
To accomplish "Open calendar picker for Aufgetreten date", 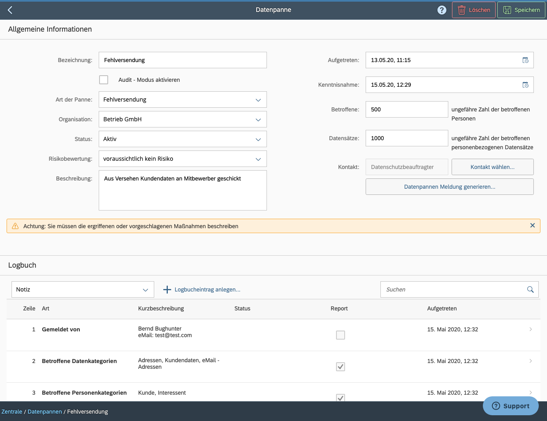I will (525, 60).
